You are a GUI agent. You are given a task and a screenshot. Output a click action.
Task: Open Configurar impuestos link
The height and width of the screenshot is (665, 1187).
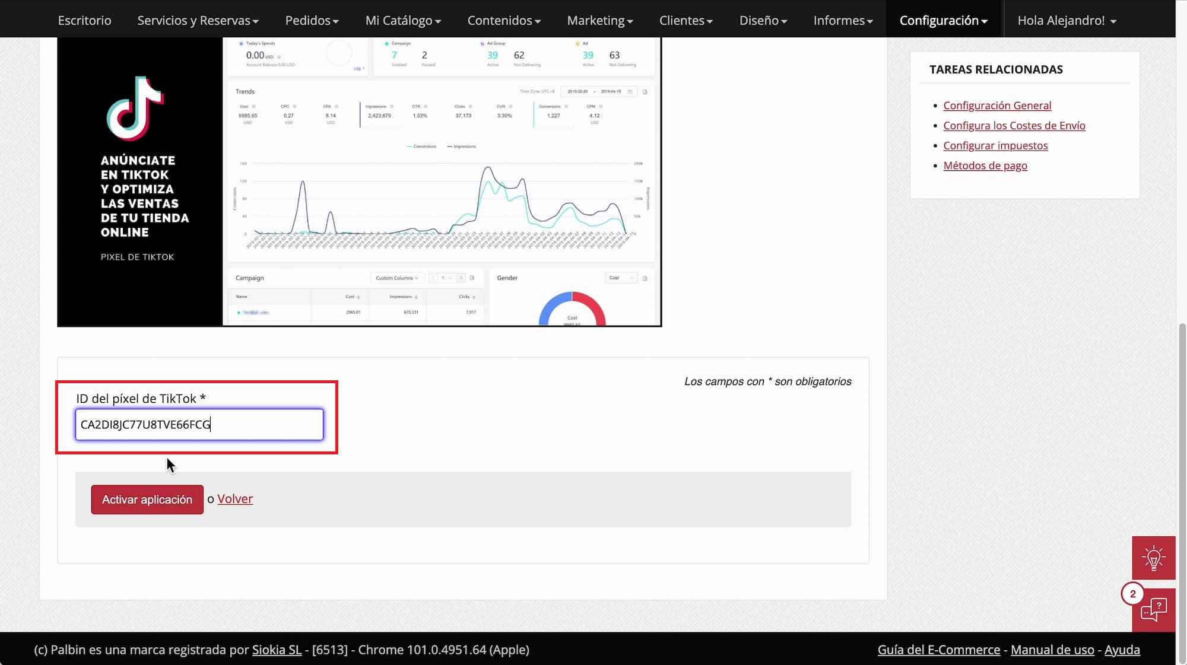995,146
